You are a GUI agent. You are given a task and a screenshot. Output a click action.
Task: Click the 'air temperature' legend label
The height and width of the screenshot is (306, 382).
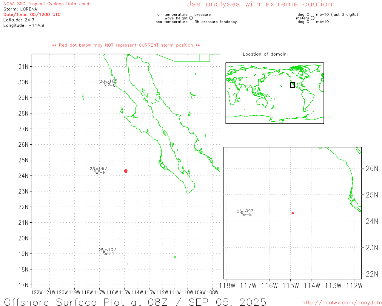click(172, 15)
